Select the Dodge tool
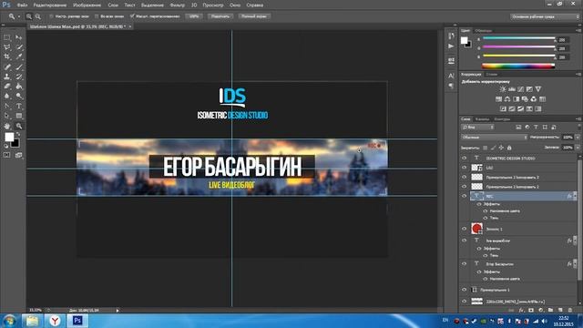This screenshot has height=328, width=583. 19,96
